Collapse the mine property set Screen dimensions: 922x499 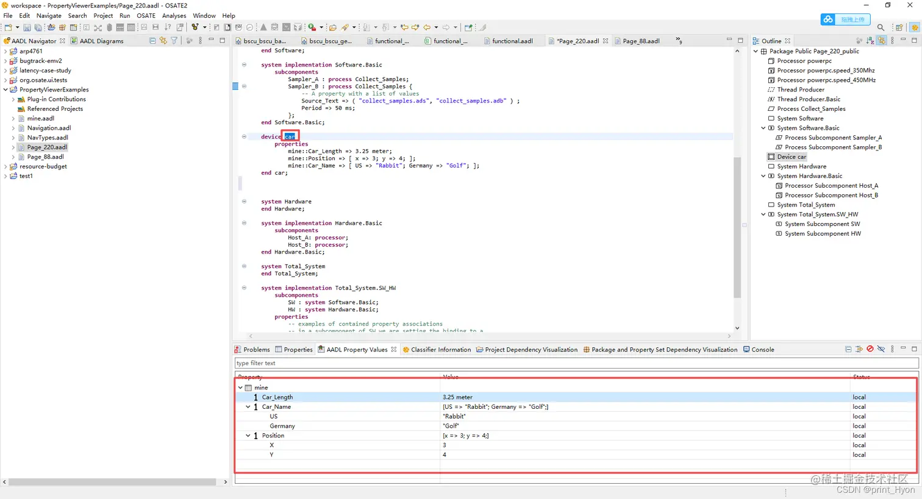(x=240, y=388)
